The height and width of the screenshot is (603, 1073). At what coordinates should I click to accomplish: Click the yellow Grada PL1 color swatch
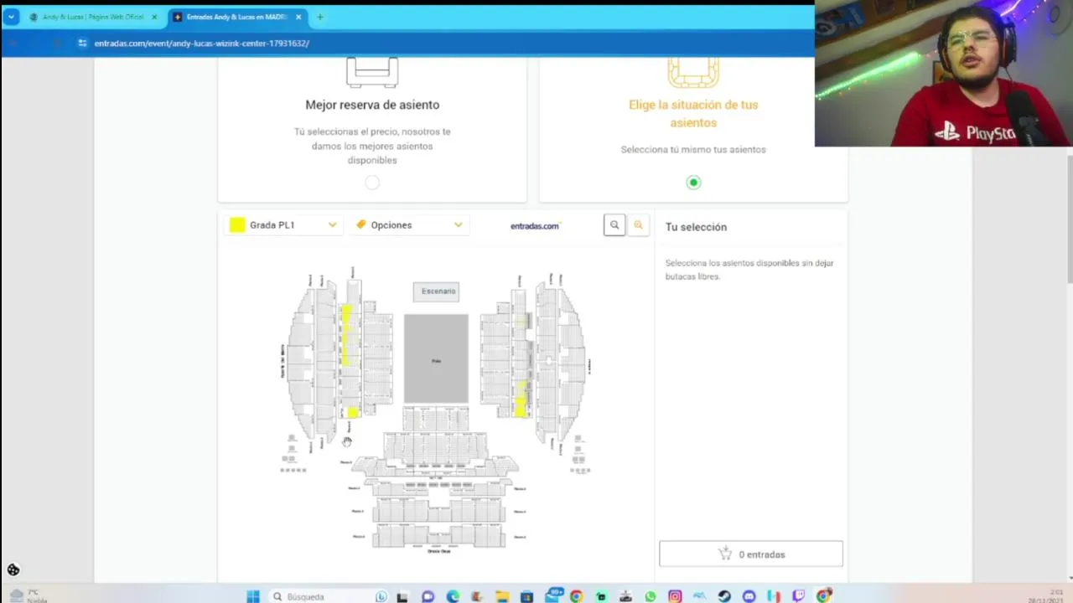tap(237, 224)
